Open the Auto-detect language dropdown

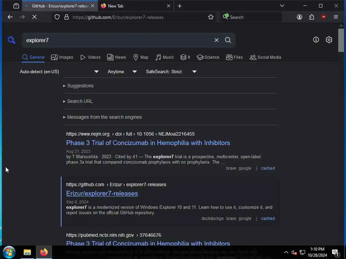point(59,71)
